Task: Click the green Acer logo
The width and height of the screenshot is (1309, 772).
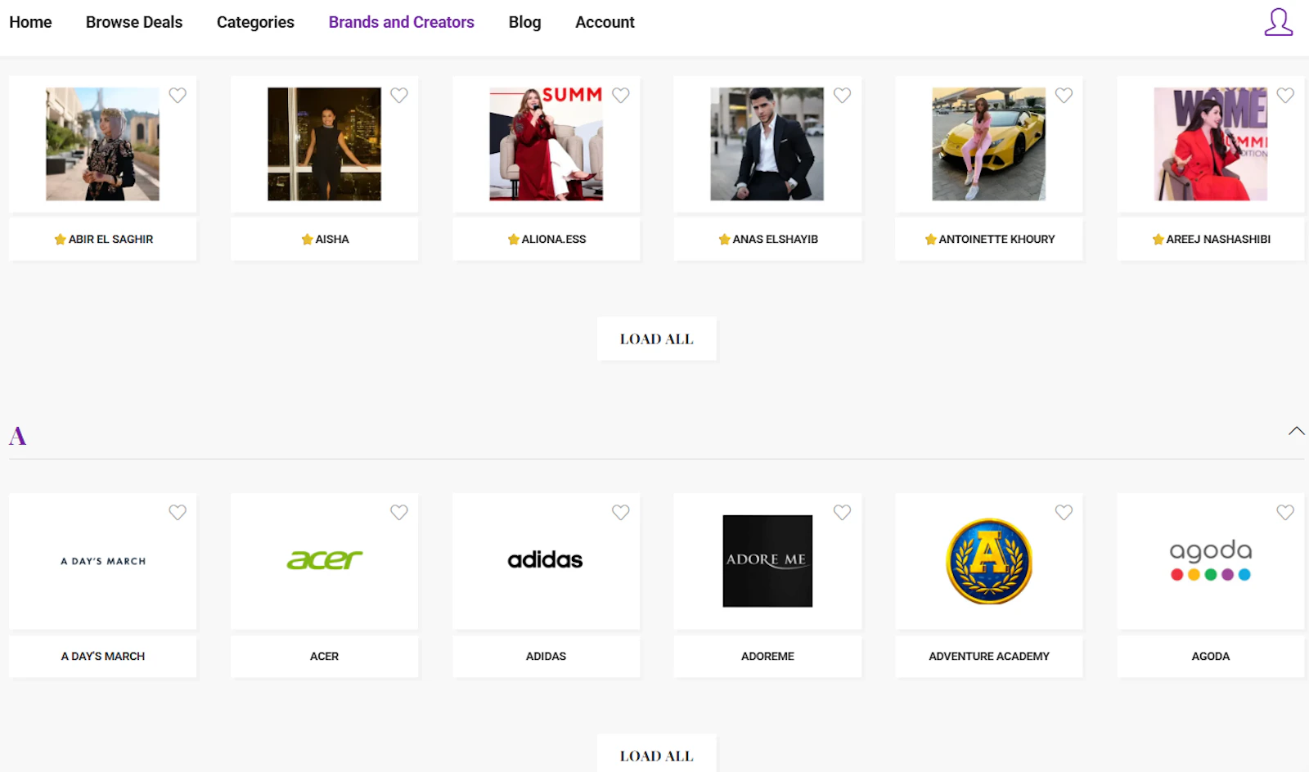Action: click(324, 560)
